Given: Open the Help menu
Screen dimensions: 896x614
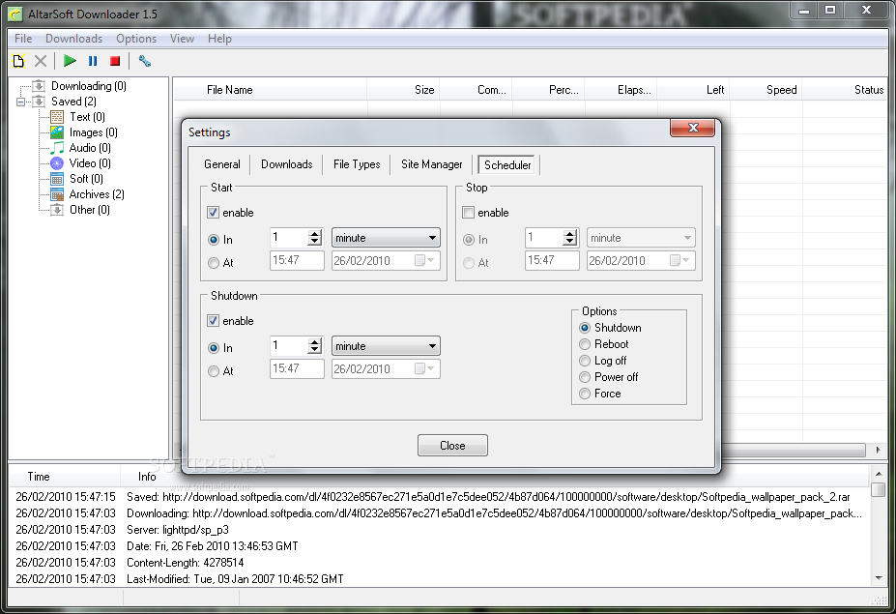Looking at the screenshot, I should tap(219, 39).
